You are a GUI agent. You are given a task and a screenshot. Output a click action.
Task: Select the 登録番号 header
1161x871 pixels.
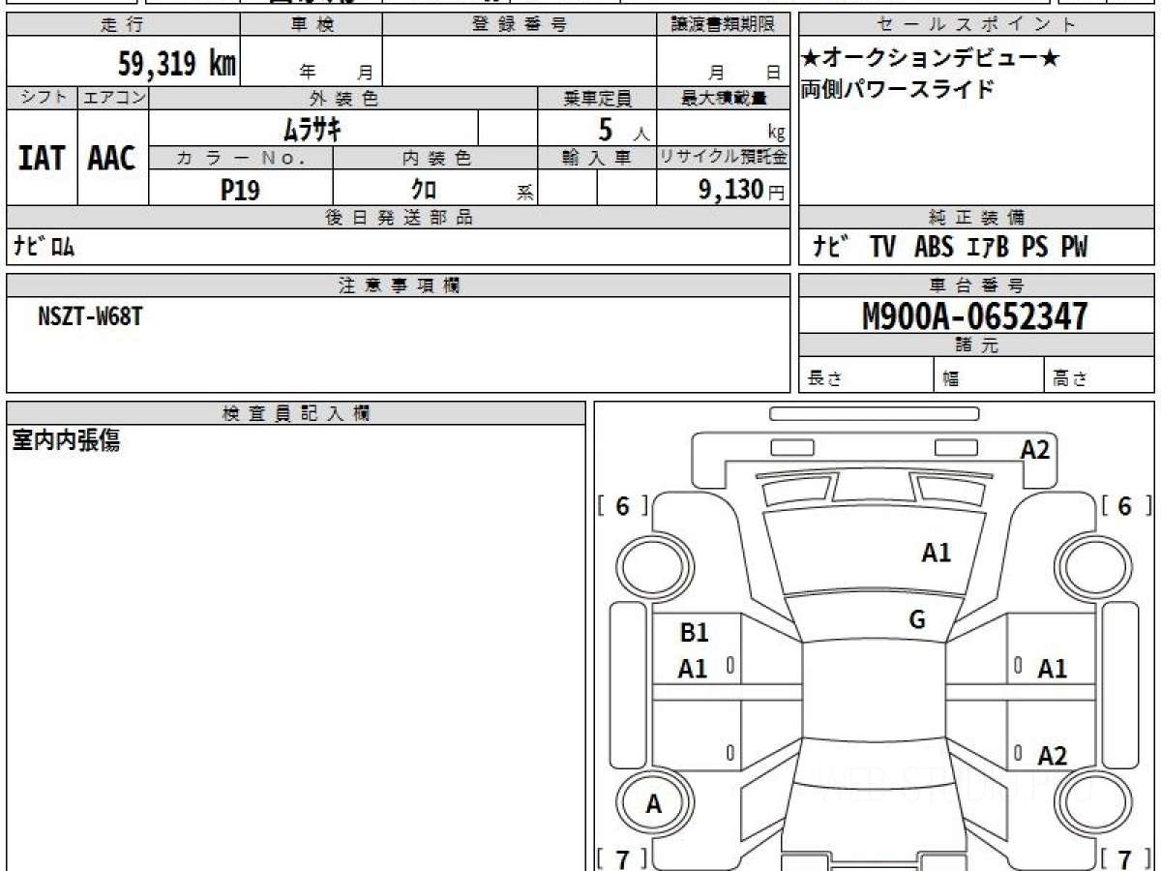tap(520, 25)
